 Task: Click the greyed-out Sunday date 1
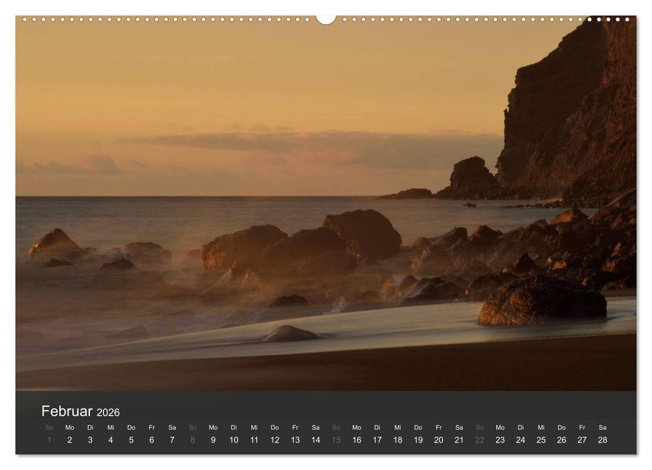(x=48, y=439)
